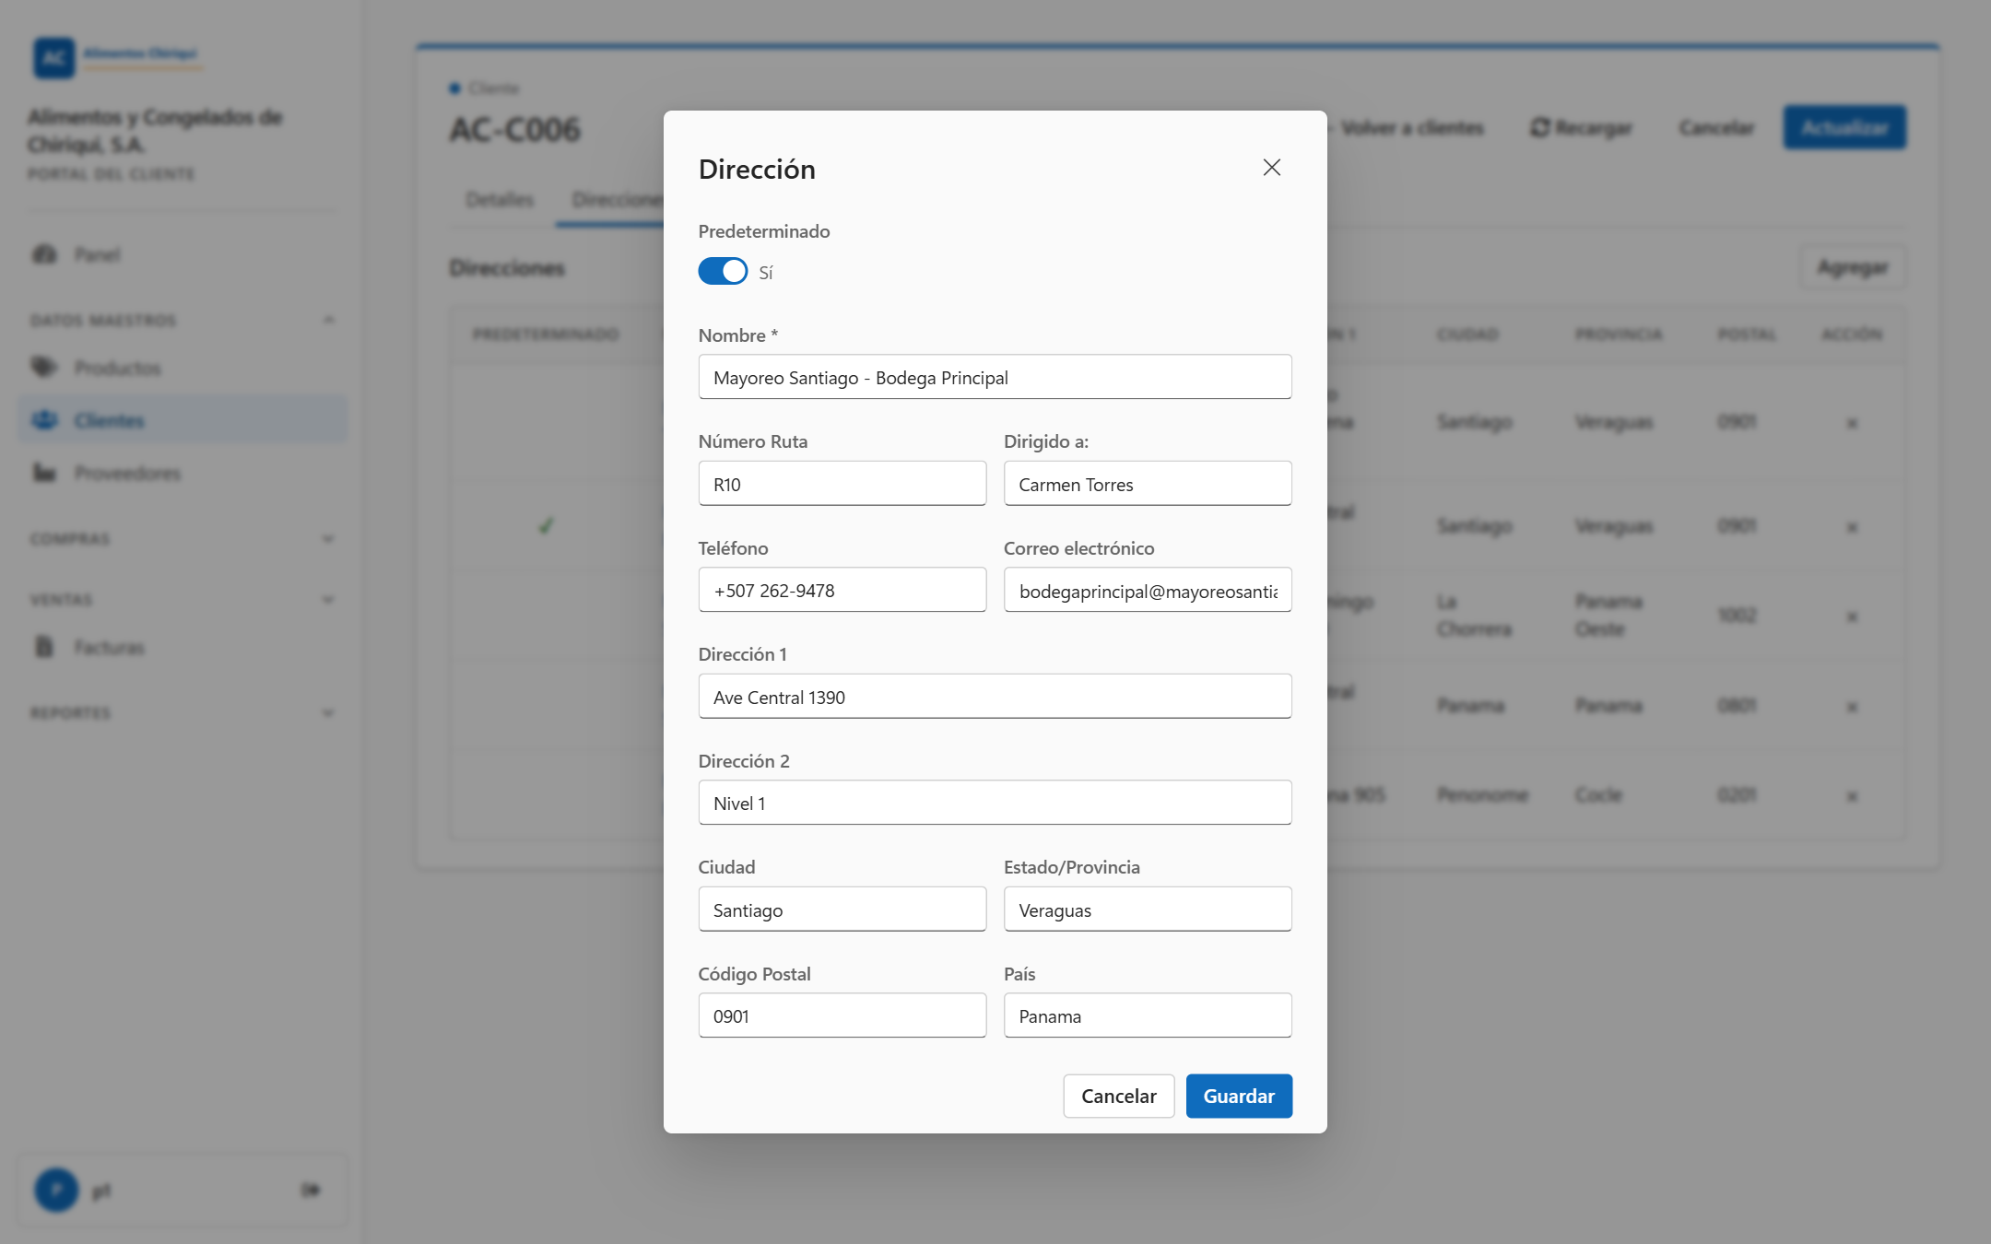
Task: Edit the Número Ruta field with R10
Action: pyautogui.click(x=842, y=484)
